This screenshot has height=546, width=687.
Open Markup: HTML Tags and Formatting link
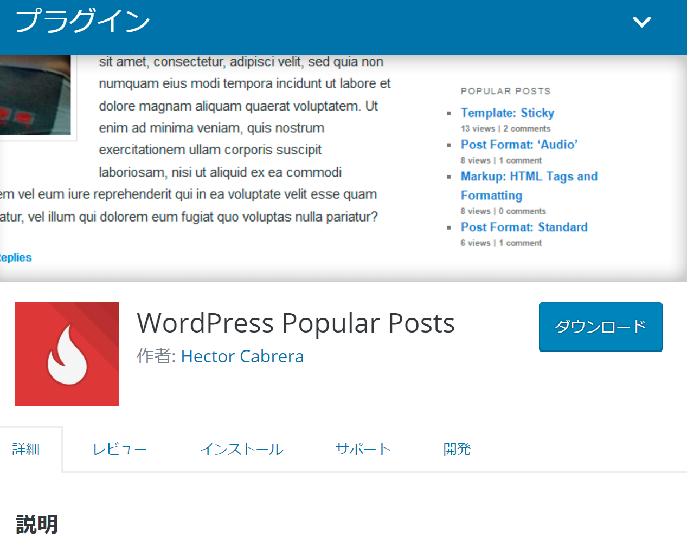pos(529,186)
